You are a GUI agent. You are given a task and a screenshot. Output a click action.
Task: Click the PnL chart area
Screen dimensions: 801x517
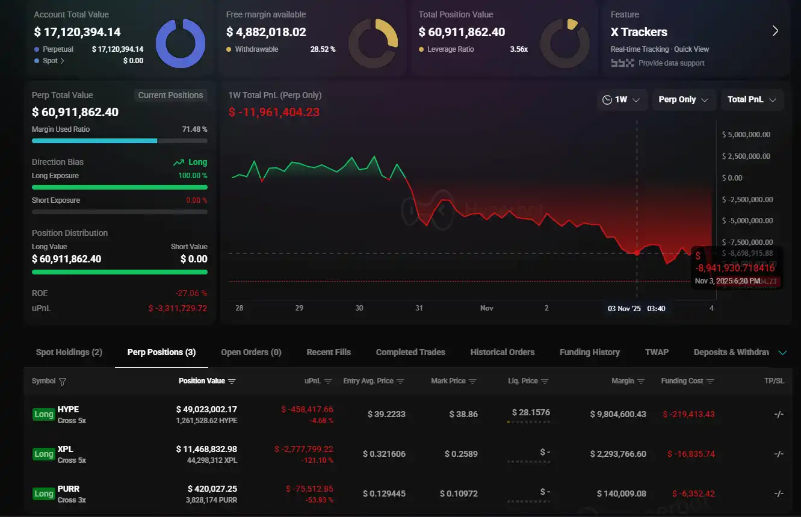tap(472, 211)
